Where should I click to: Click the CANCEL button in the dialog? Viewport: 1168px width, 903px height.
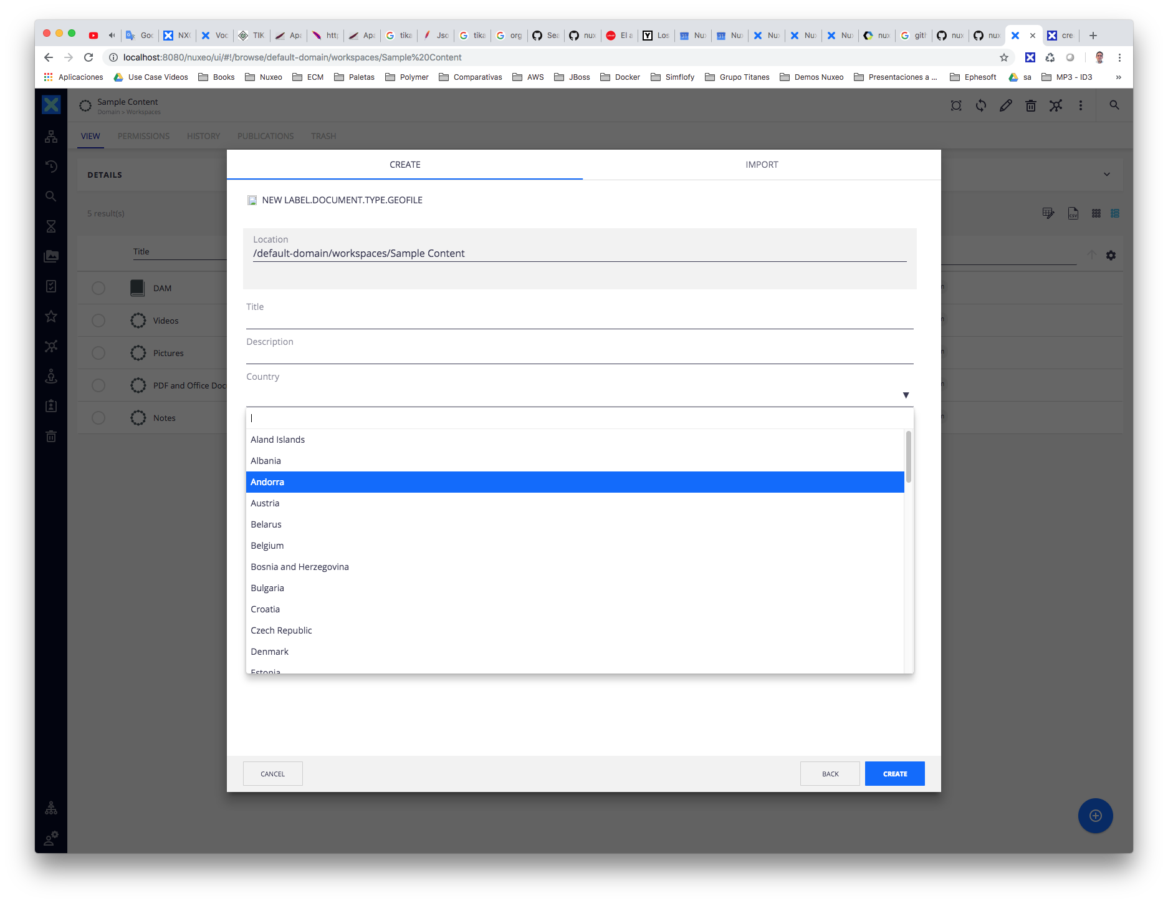(x=272, y=773)
